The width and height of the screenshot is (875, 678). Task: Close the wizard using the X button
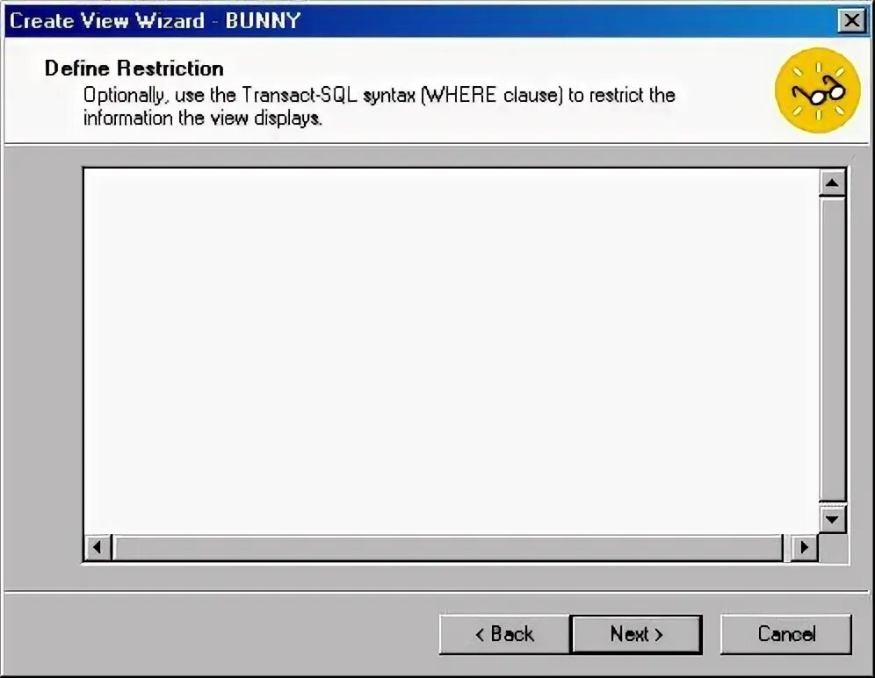click(x=851, y=21)
